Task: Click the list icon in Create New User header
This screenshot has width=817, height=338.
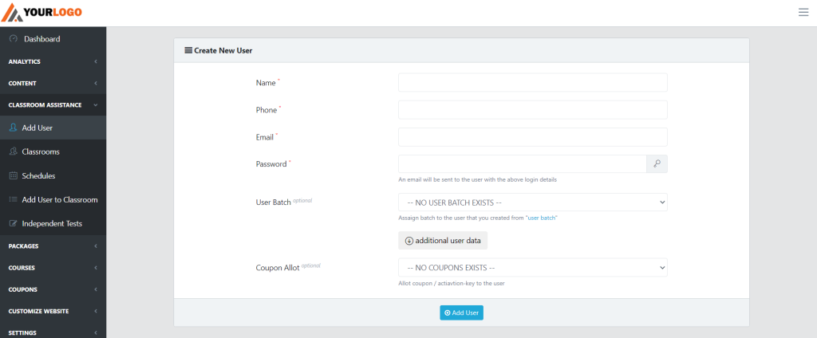Action: tap(188, 50)
